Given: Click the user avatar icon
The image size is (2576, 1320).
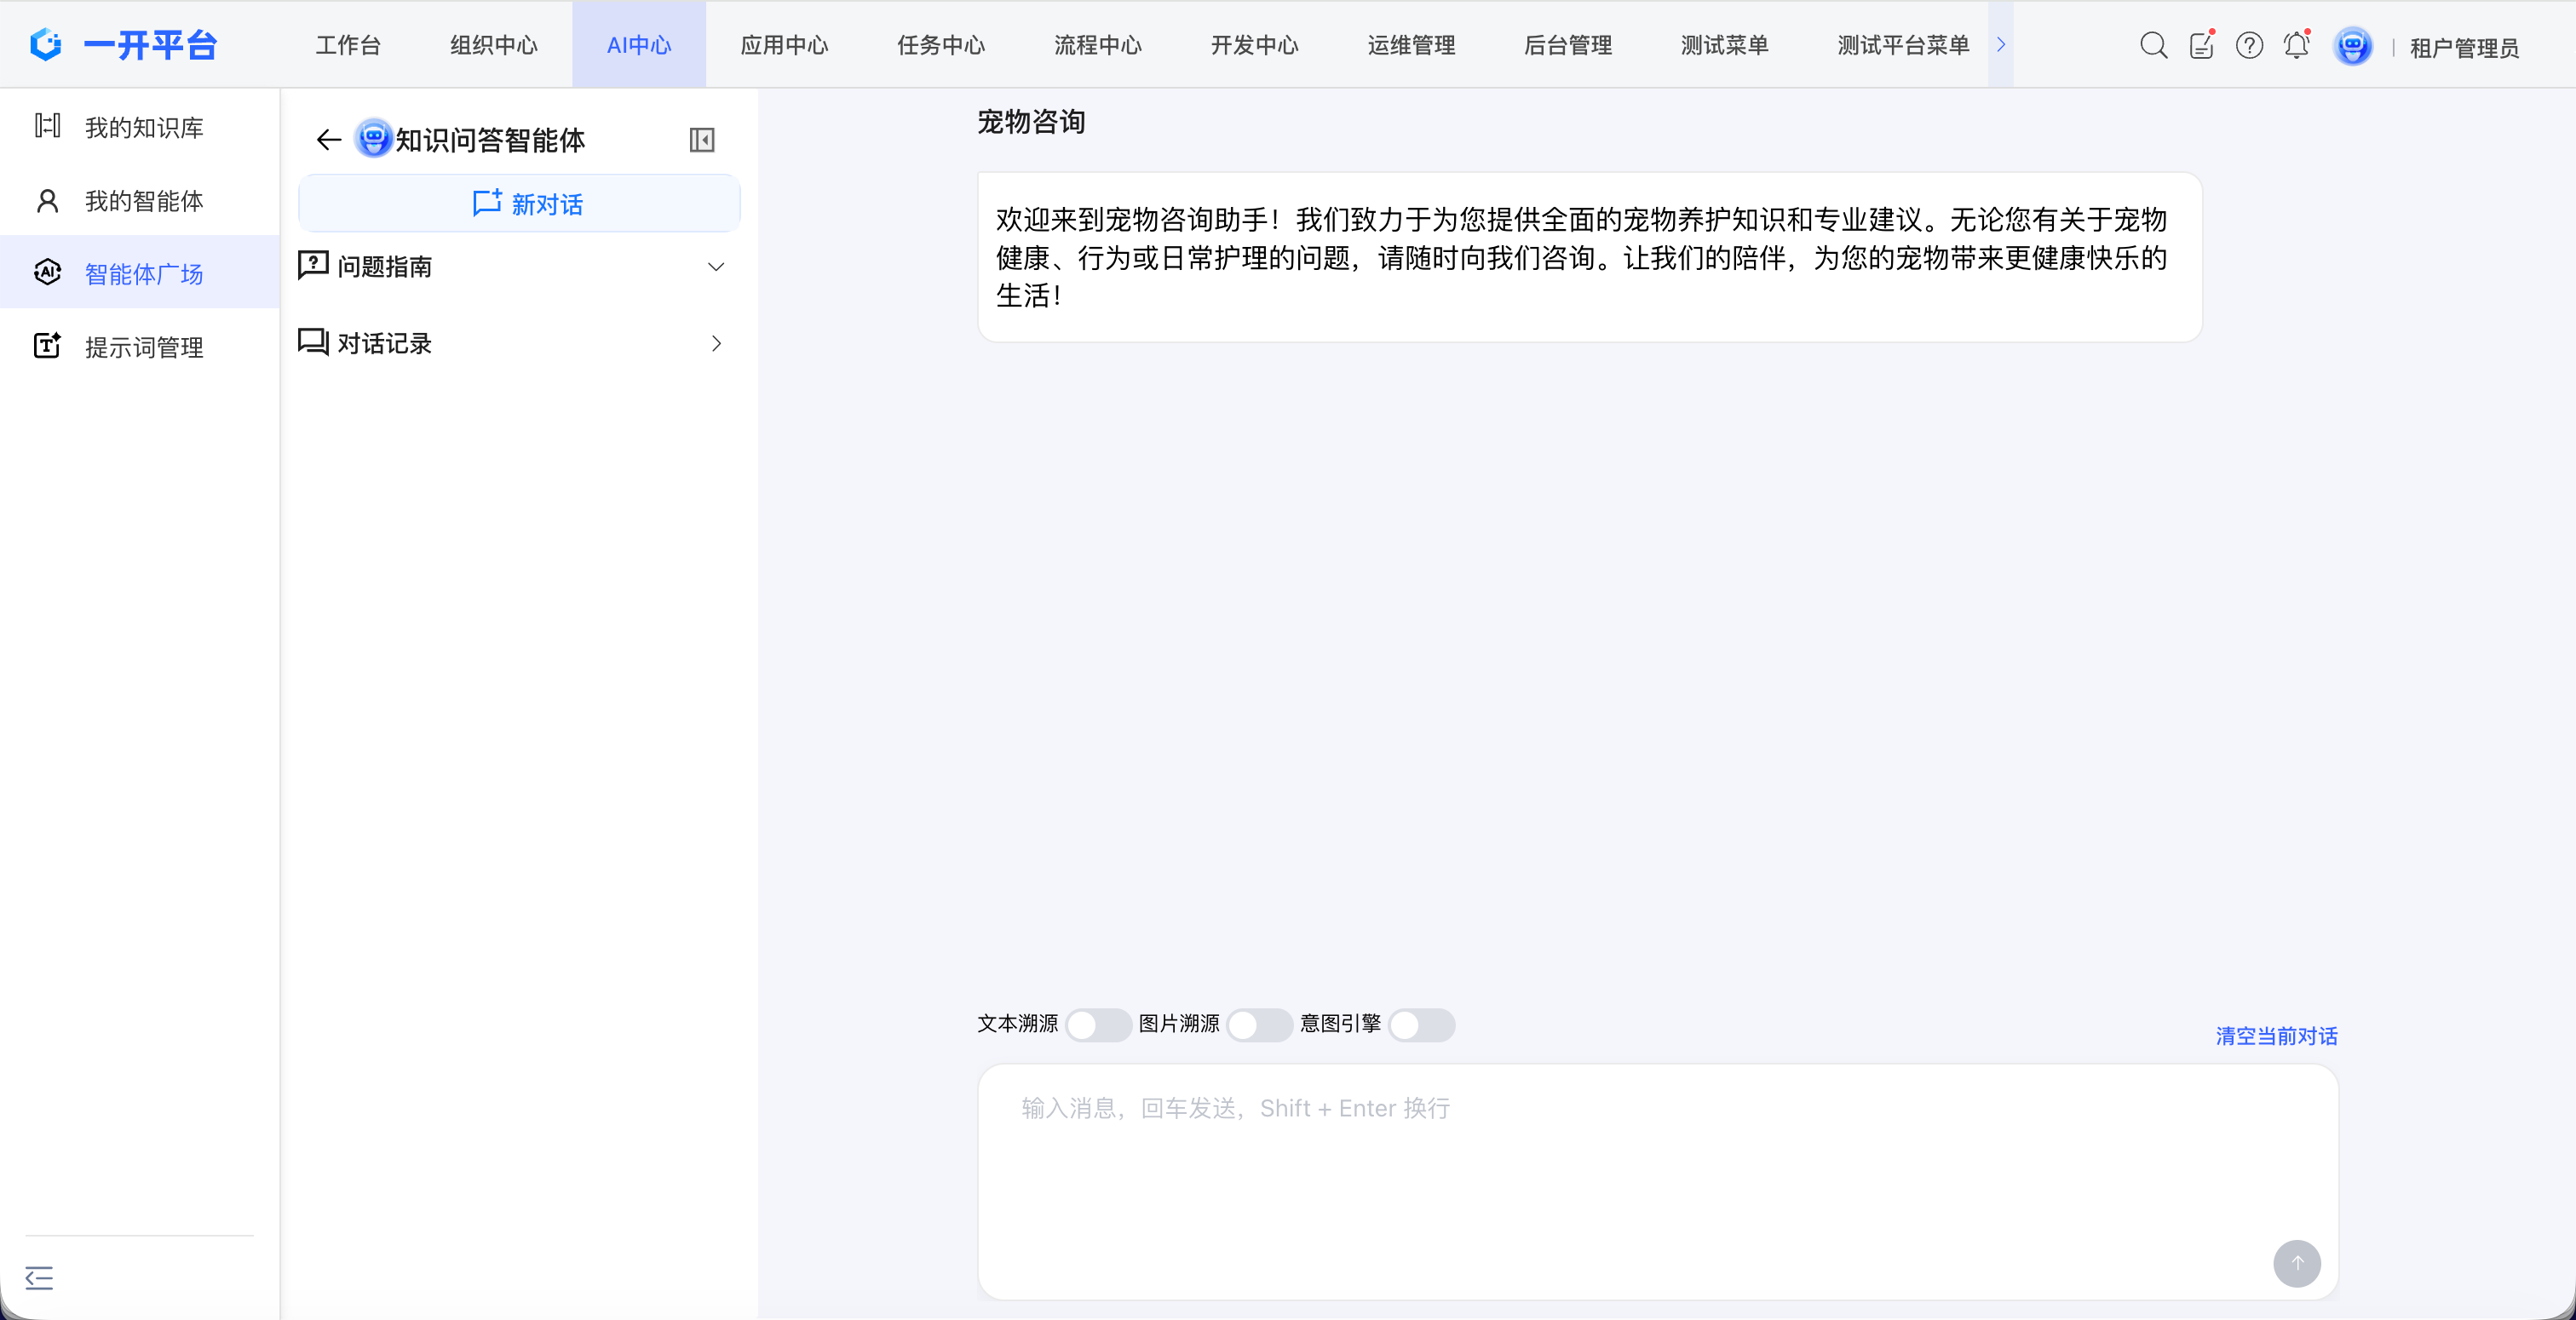Looking at the screenshot, I should pos(2352,46).
